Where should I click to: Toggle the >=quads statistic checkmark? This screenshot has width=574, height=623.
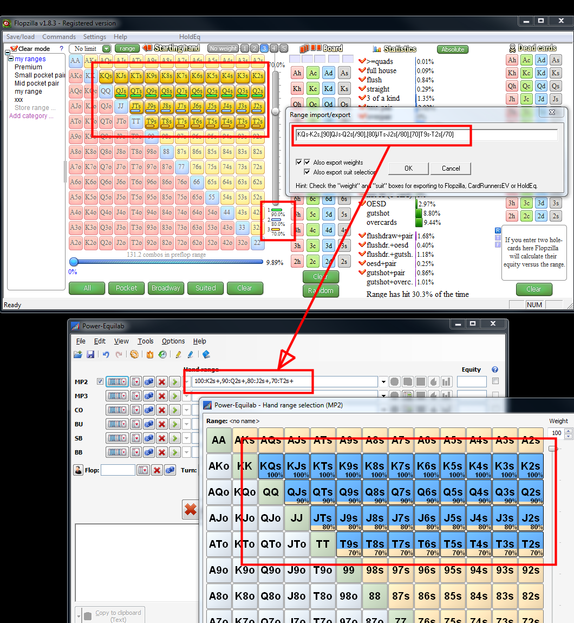click(x=362, y=61)
